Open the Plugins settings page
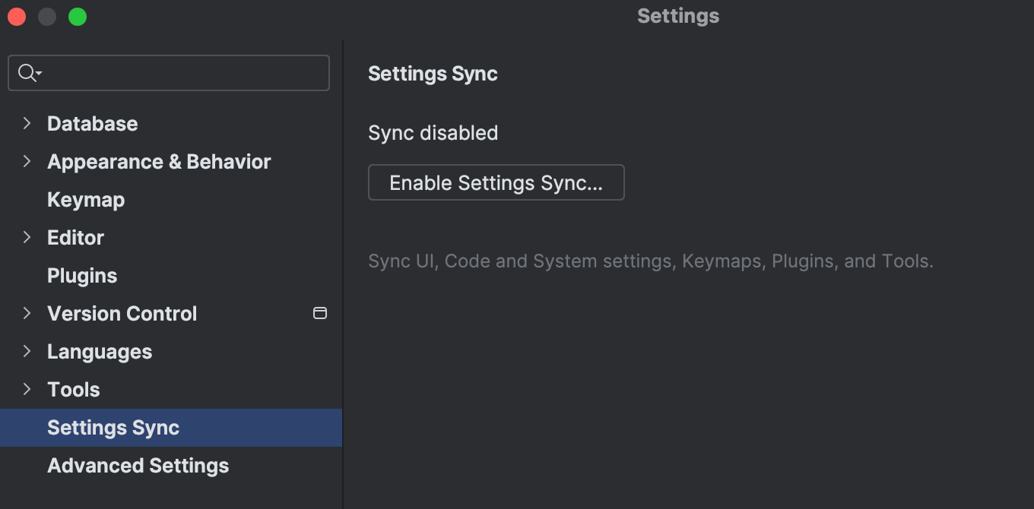Image resolution: width=1034 pixels, height=509 pixels. 81,275
